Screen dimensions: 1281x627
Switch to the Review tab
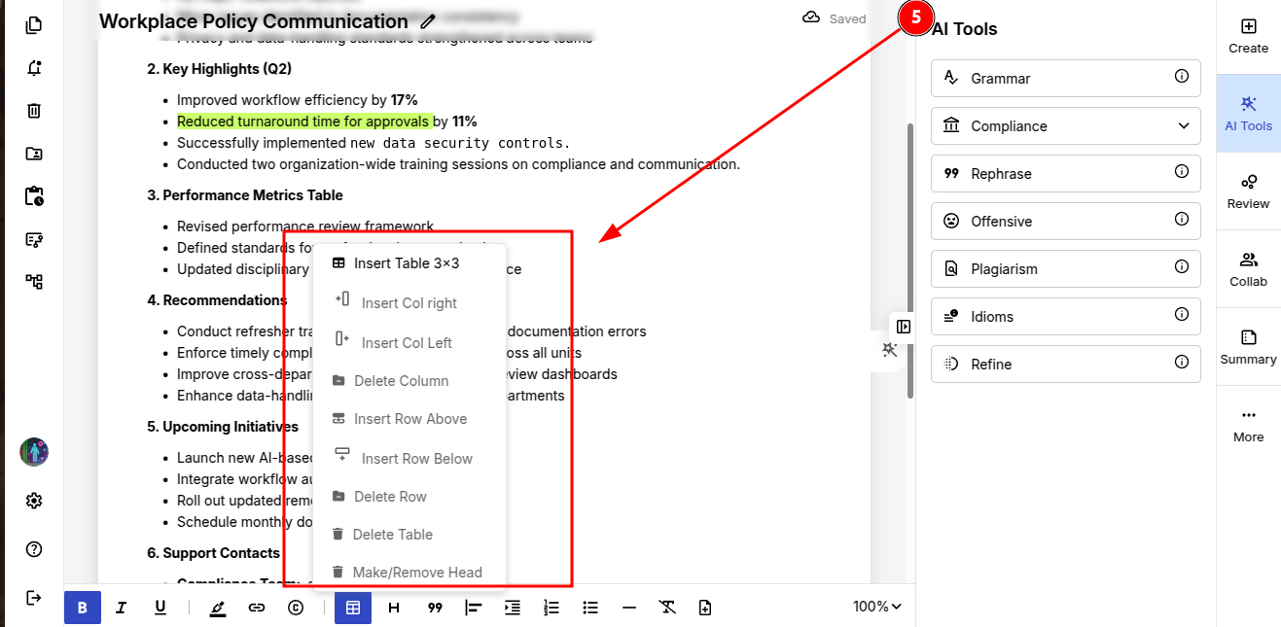[1248, 191]
